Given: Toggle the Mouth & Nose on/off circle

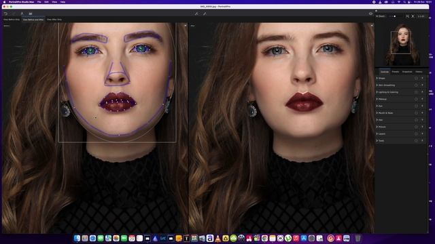Looking at the screenshot, I should (416, 113).
